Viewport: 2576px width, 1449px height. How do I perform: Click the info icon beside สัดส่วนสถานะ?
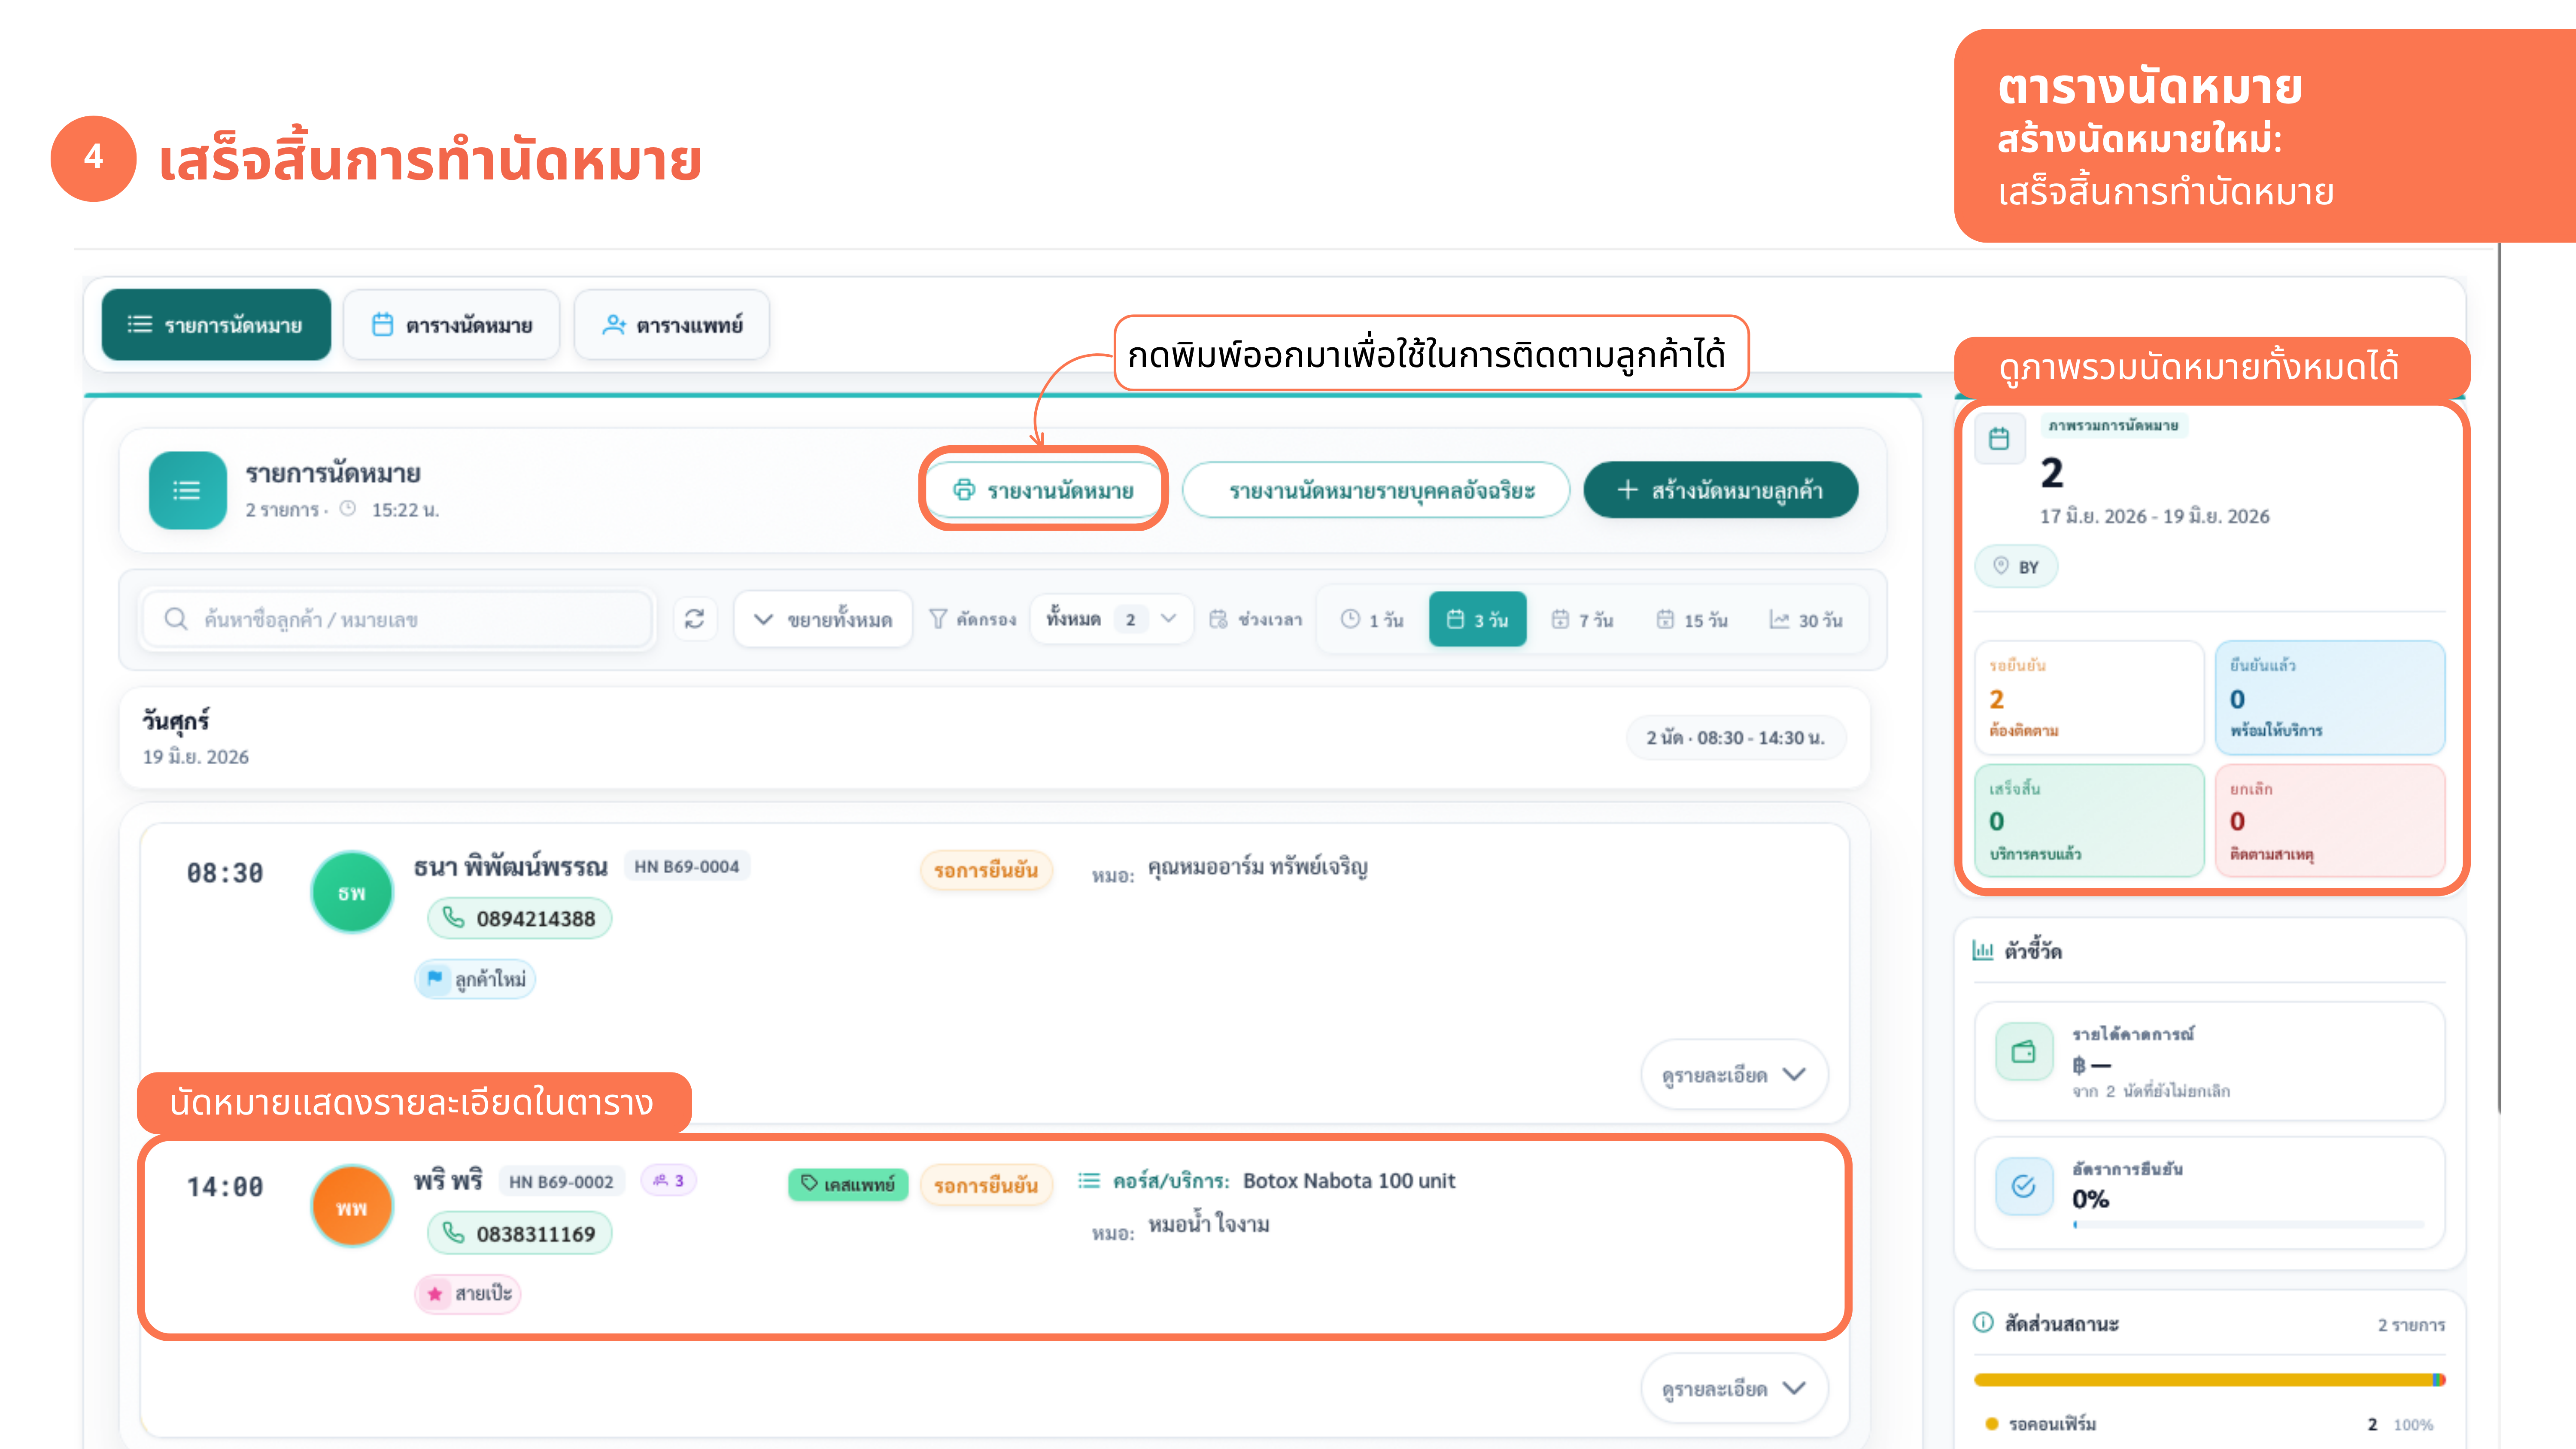[x=1983, y=1323]
